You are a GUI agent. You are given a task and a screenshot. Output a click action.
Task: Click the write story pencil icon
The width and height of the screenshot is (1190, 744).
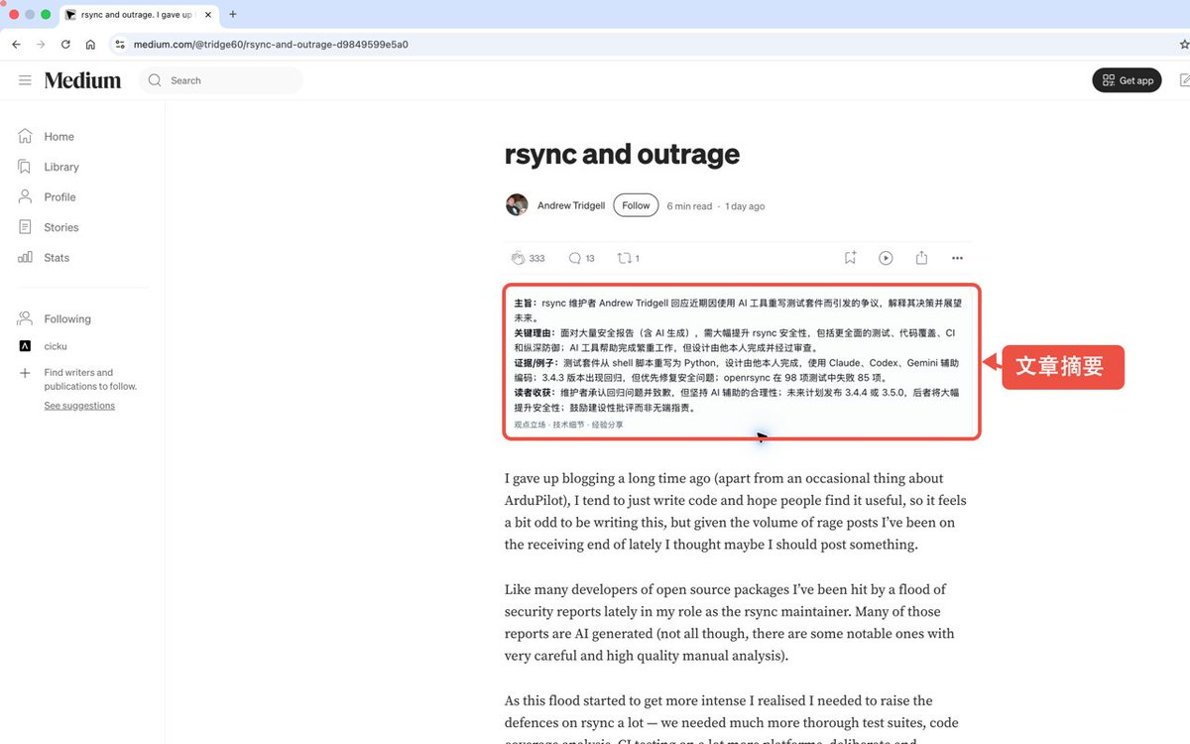[1185, 80]
